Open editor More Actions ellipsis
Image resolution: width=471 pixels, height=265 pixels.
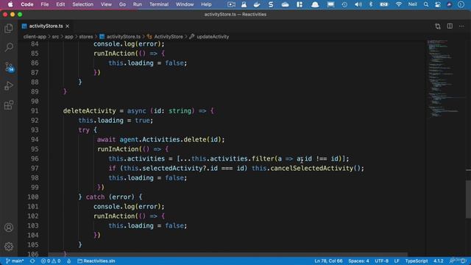click(x=461, y=26)
